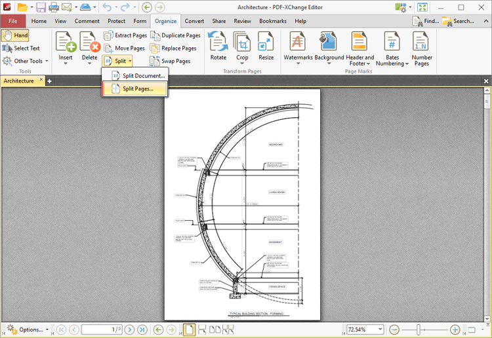Select continuous page layout
The width and height of the screenshot is (492, 338).
point(202,329)
